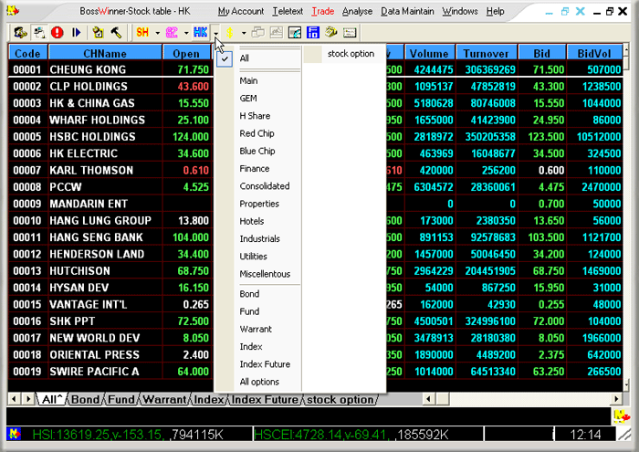Viewport: 639px width, 452px height.
Task: Click the red exclamation alert icon
Action: tap(58, 32)
